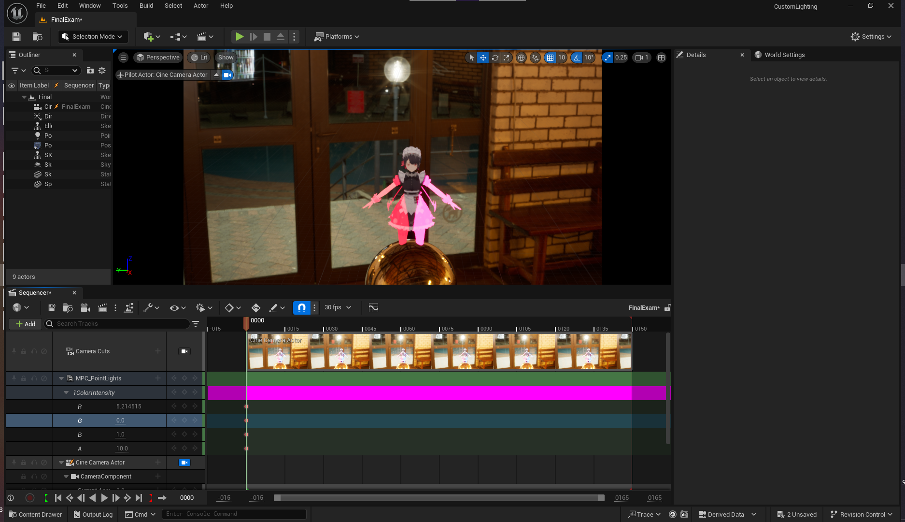
Task: Open the viewport options hamburger menu
Action: tap(124, 58)
